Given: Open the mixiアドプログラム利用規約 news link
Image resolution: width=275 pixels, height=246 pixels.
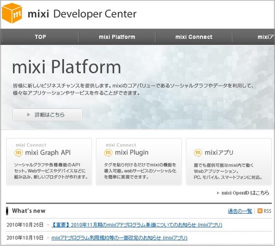Looking at the screenshot, I should [x=119, y=238].
